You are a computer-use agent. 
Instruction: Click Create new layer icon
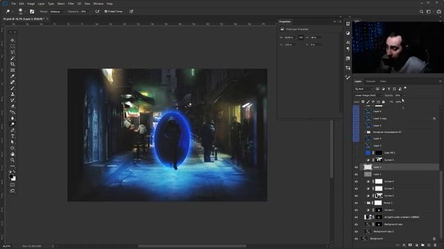click(429, 245)
